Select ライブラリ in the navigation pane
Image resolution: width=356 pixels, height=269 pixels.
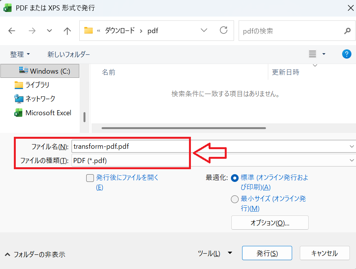37,85
